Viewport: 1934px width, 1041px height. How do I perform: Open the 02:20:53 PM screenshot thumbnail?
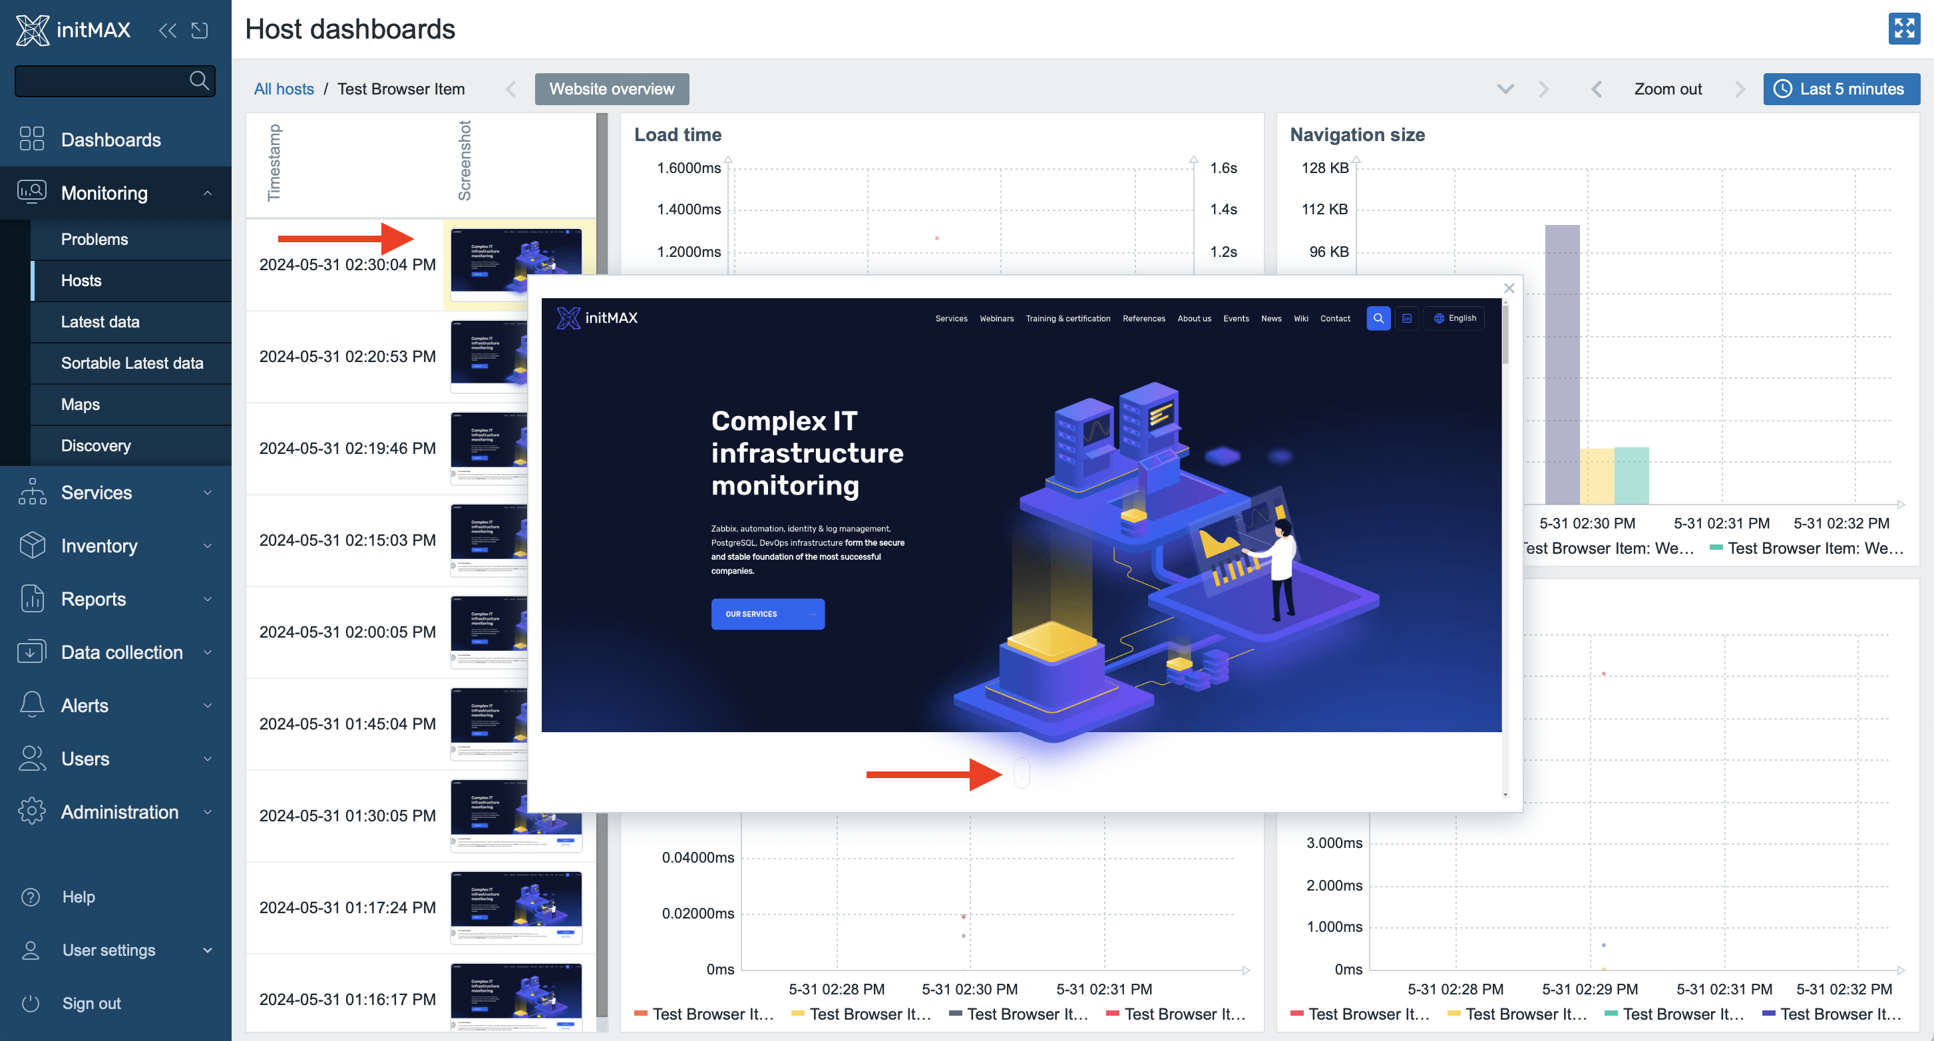pyautogui.click(x=488, y=356)
